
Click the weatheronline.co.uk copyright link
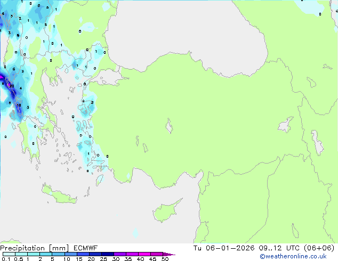[293, 256]
